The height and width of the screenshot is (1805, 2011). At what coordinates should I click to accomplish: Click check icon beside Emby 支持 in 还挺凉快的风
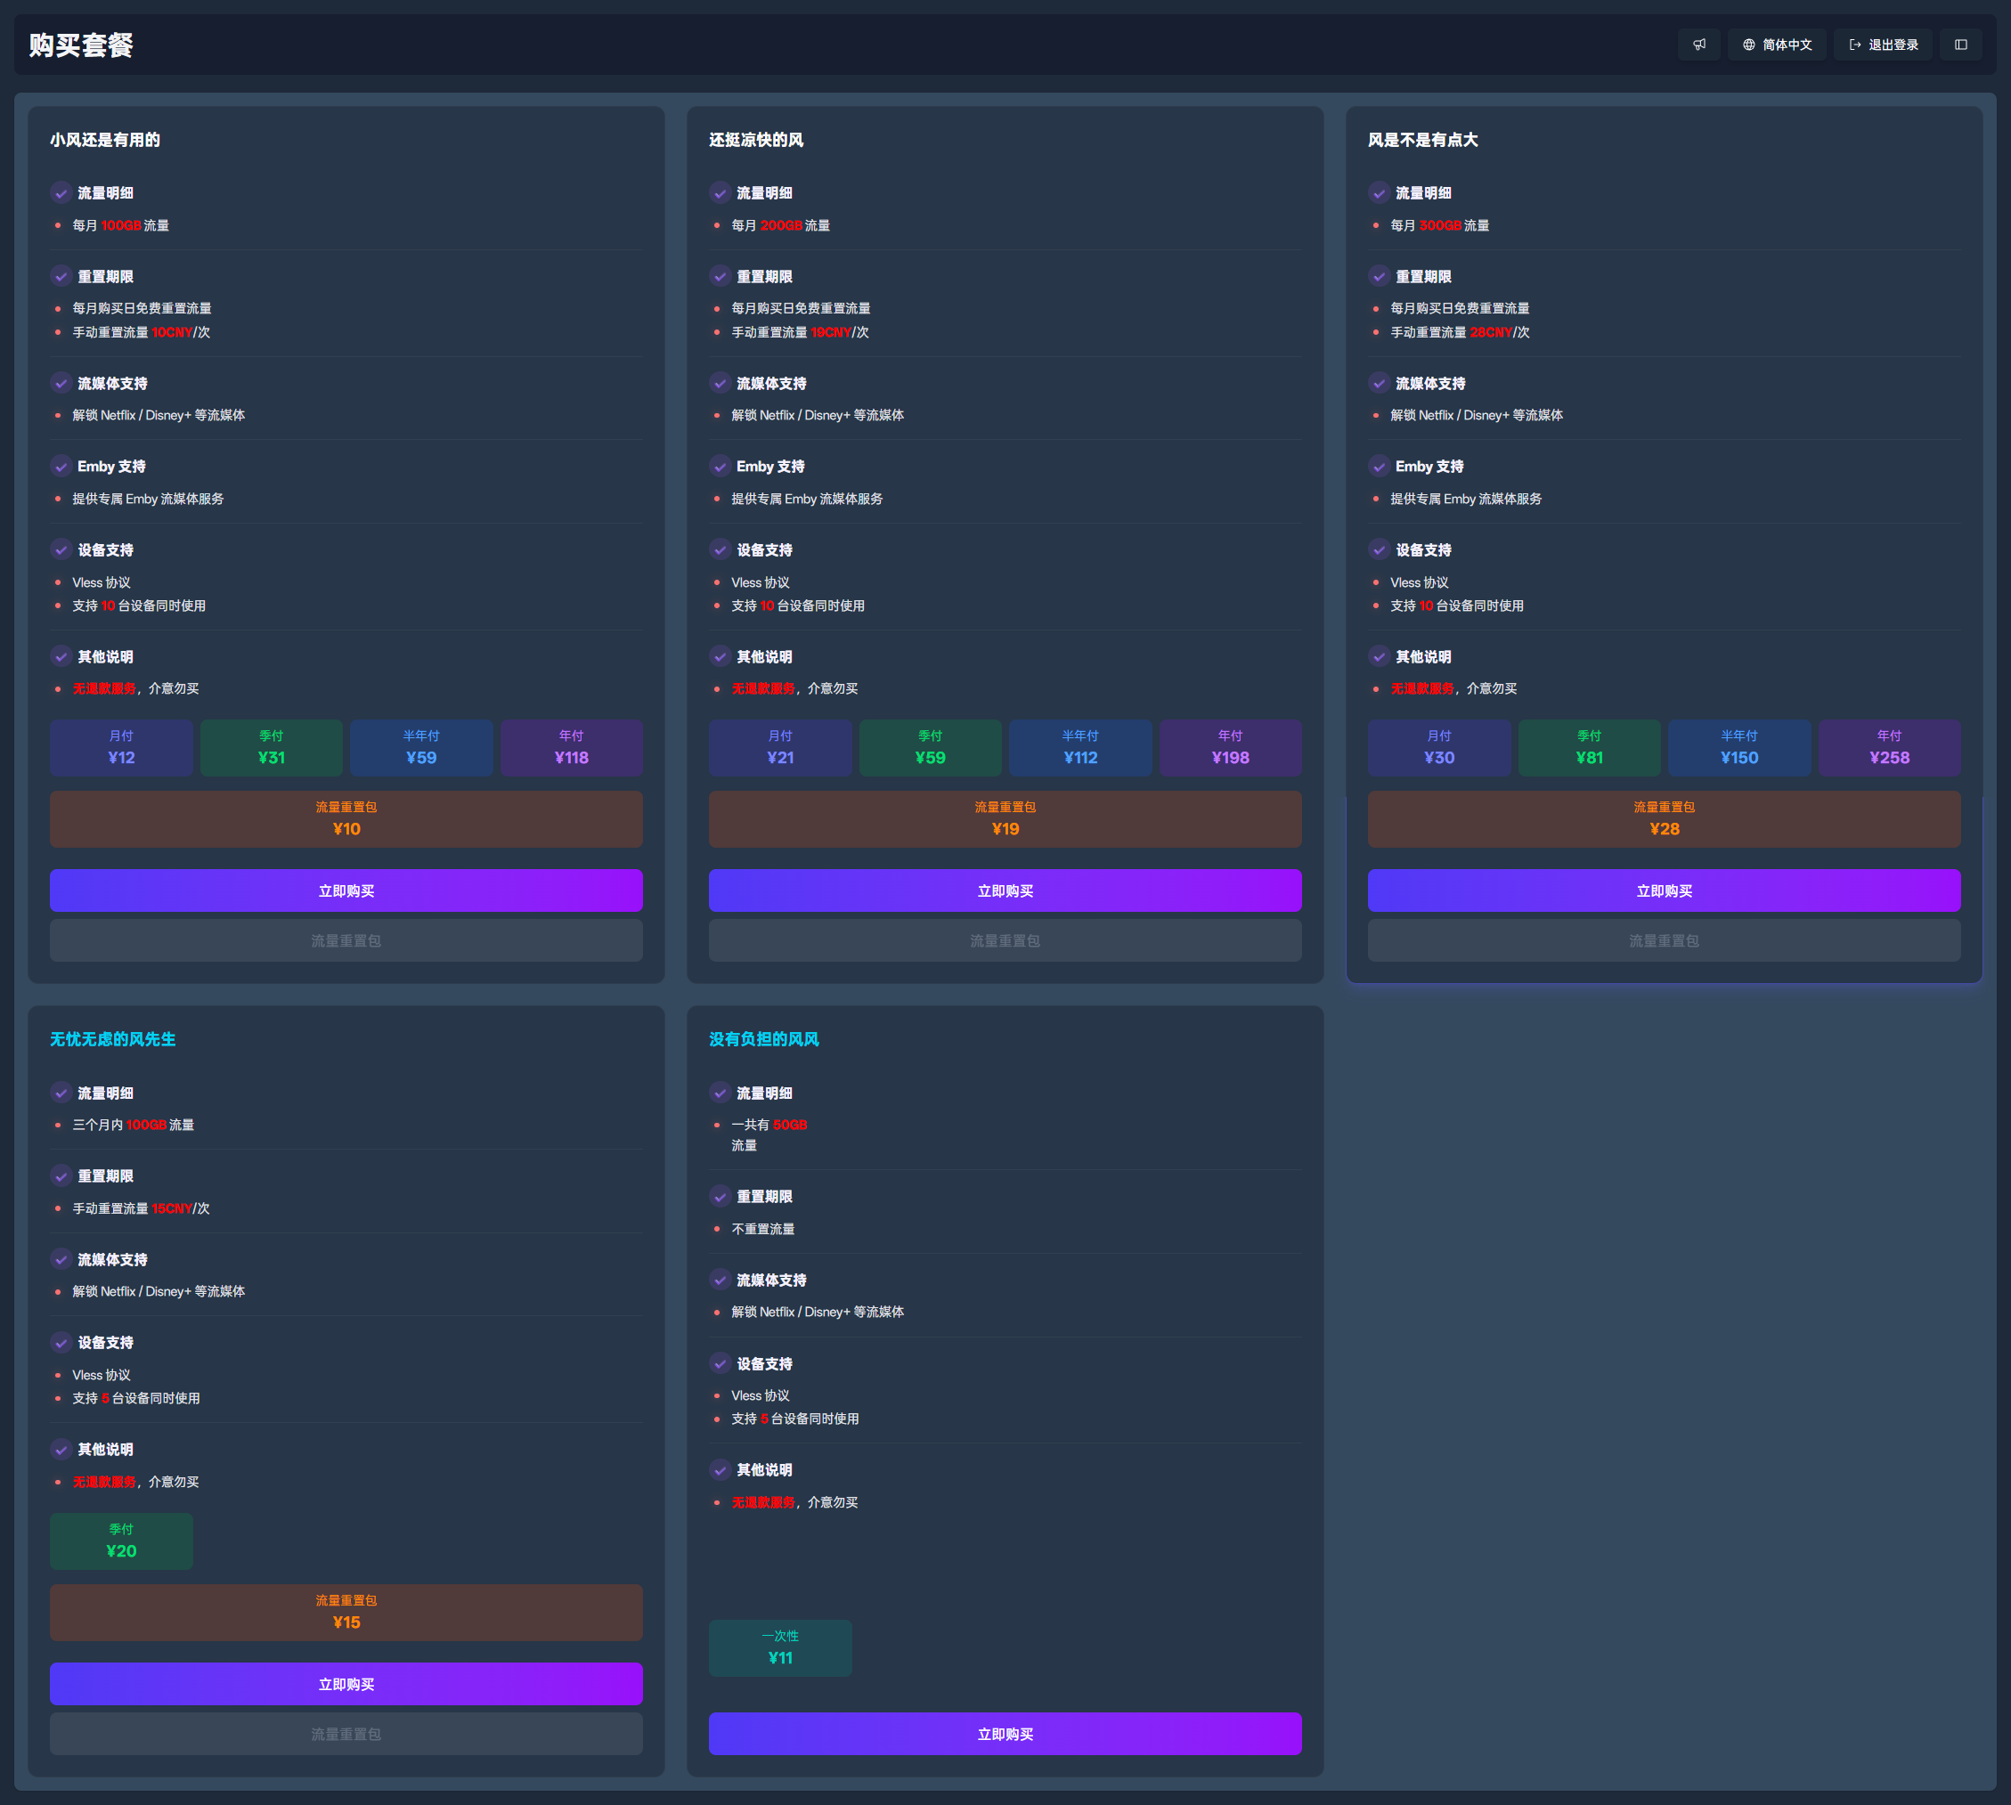click(x=720, y=466)
